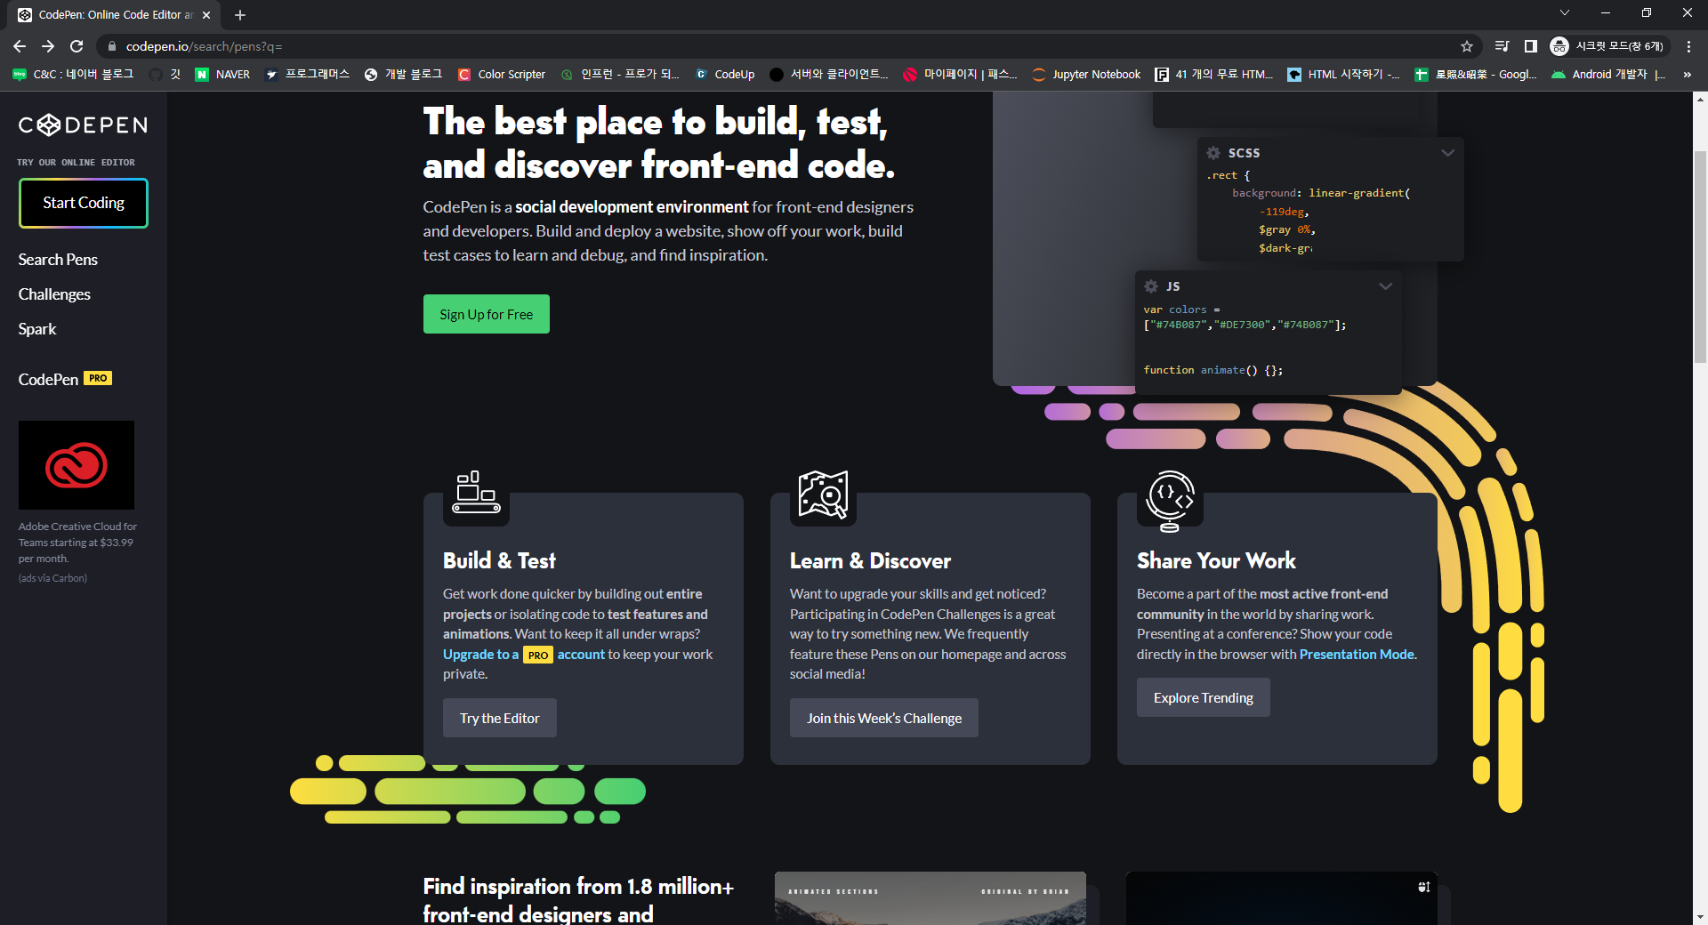Open the 41 개의 무료 HTML bookmark

(1214, 75)
